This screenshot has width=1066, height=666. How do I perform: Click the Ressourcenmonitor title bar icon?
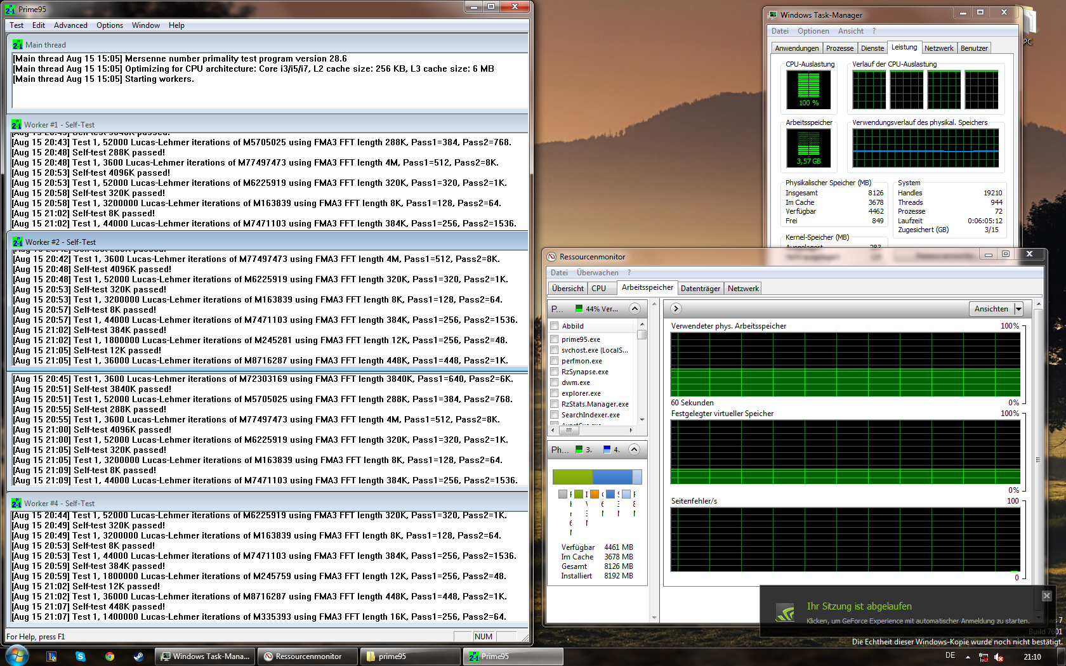click(552, 257)
